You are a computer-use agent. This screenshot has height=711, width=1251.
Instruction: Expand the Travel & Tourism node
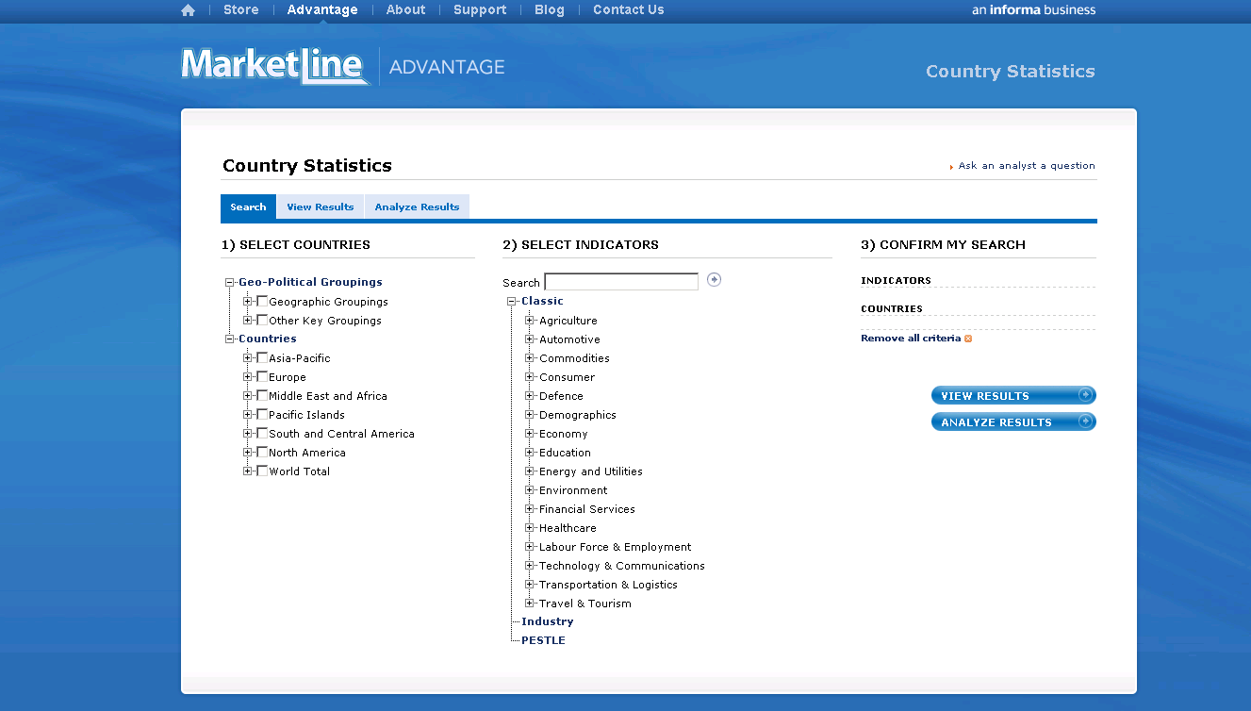tap(530, 603)
